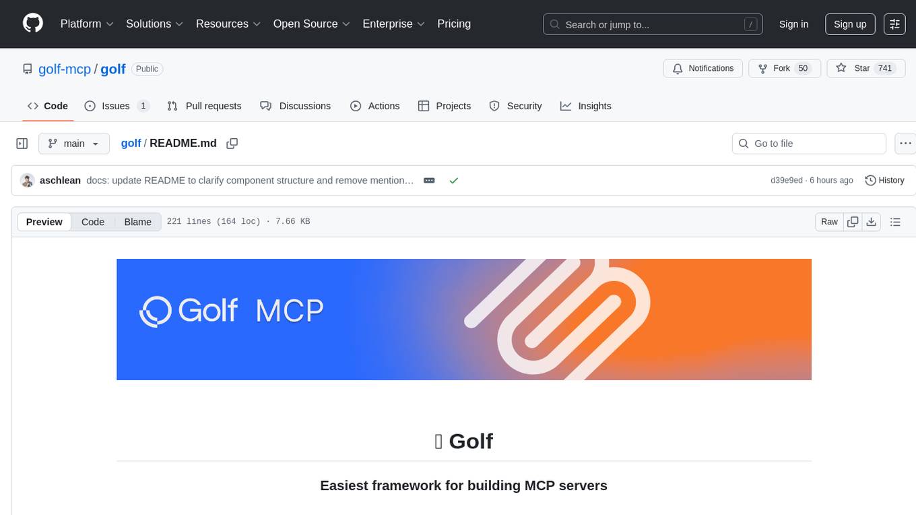The width and height of the screenshot is (916, 515).
Task: Switch to the Pull requests tab
Action: coord(204,106)
